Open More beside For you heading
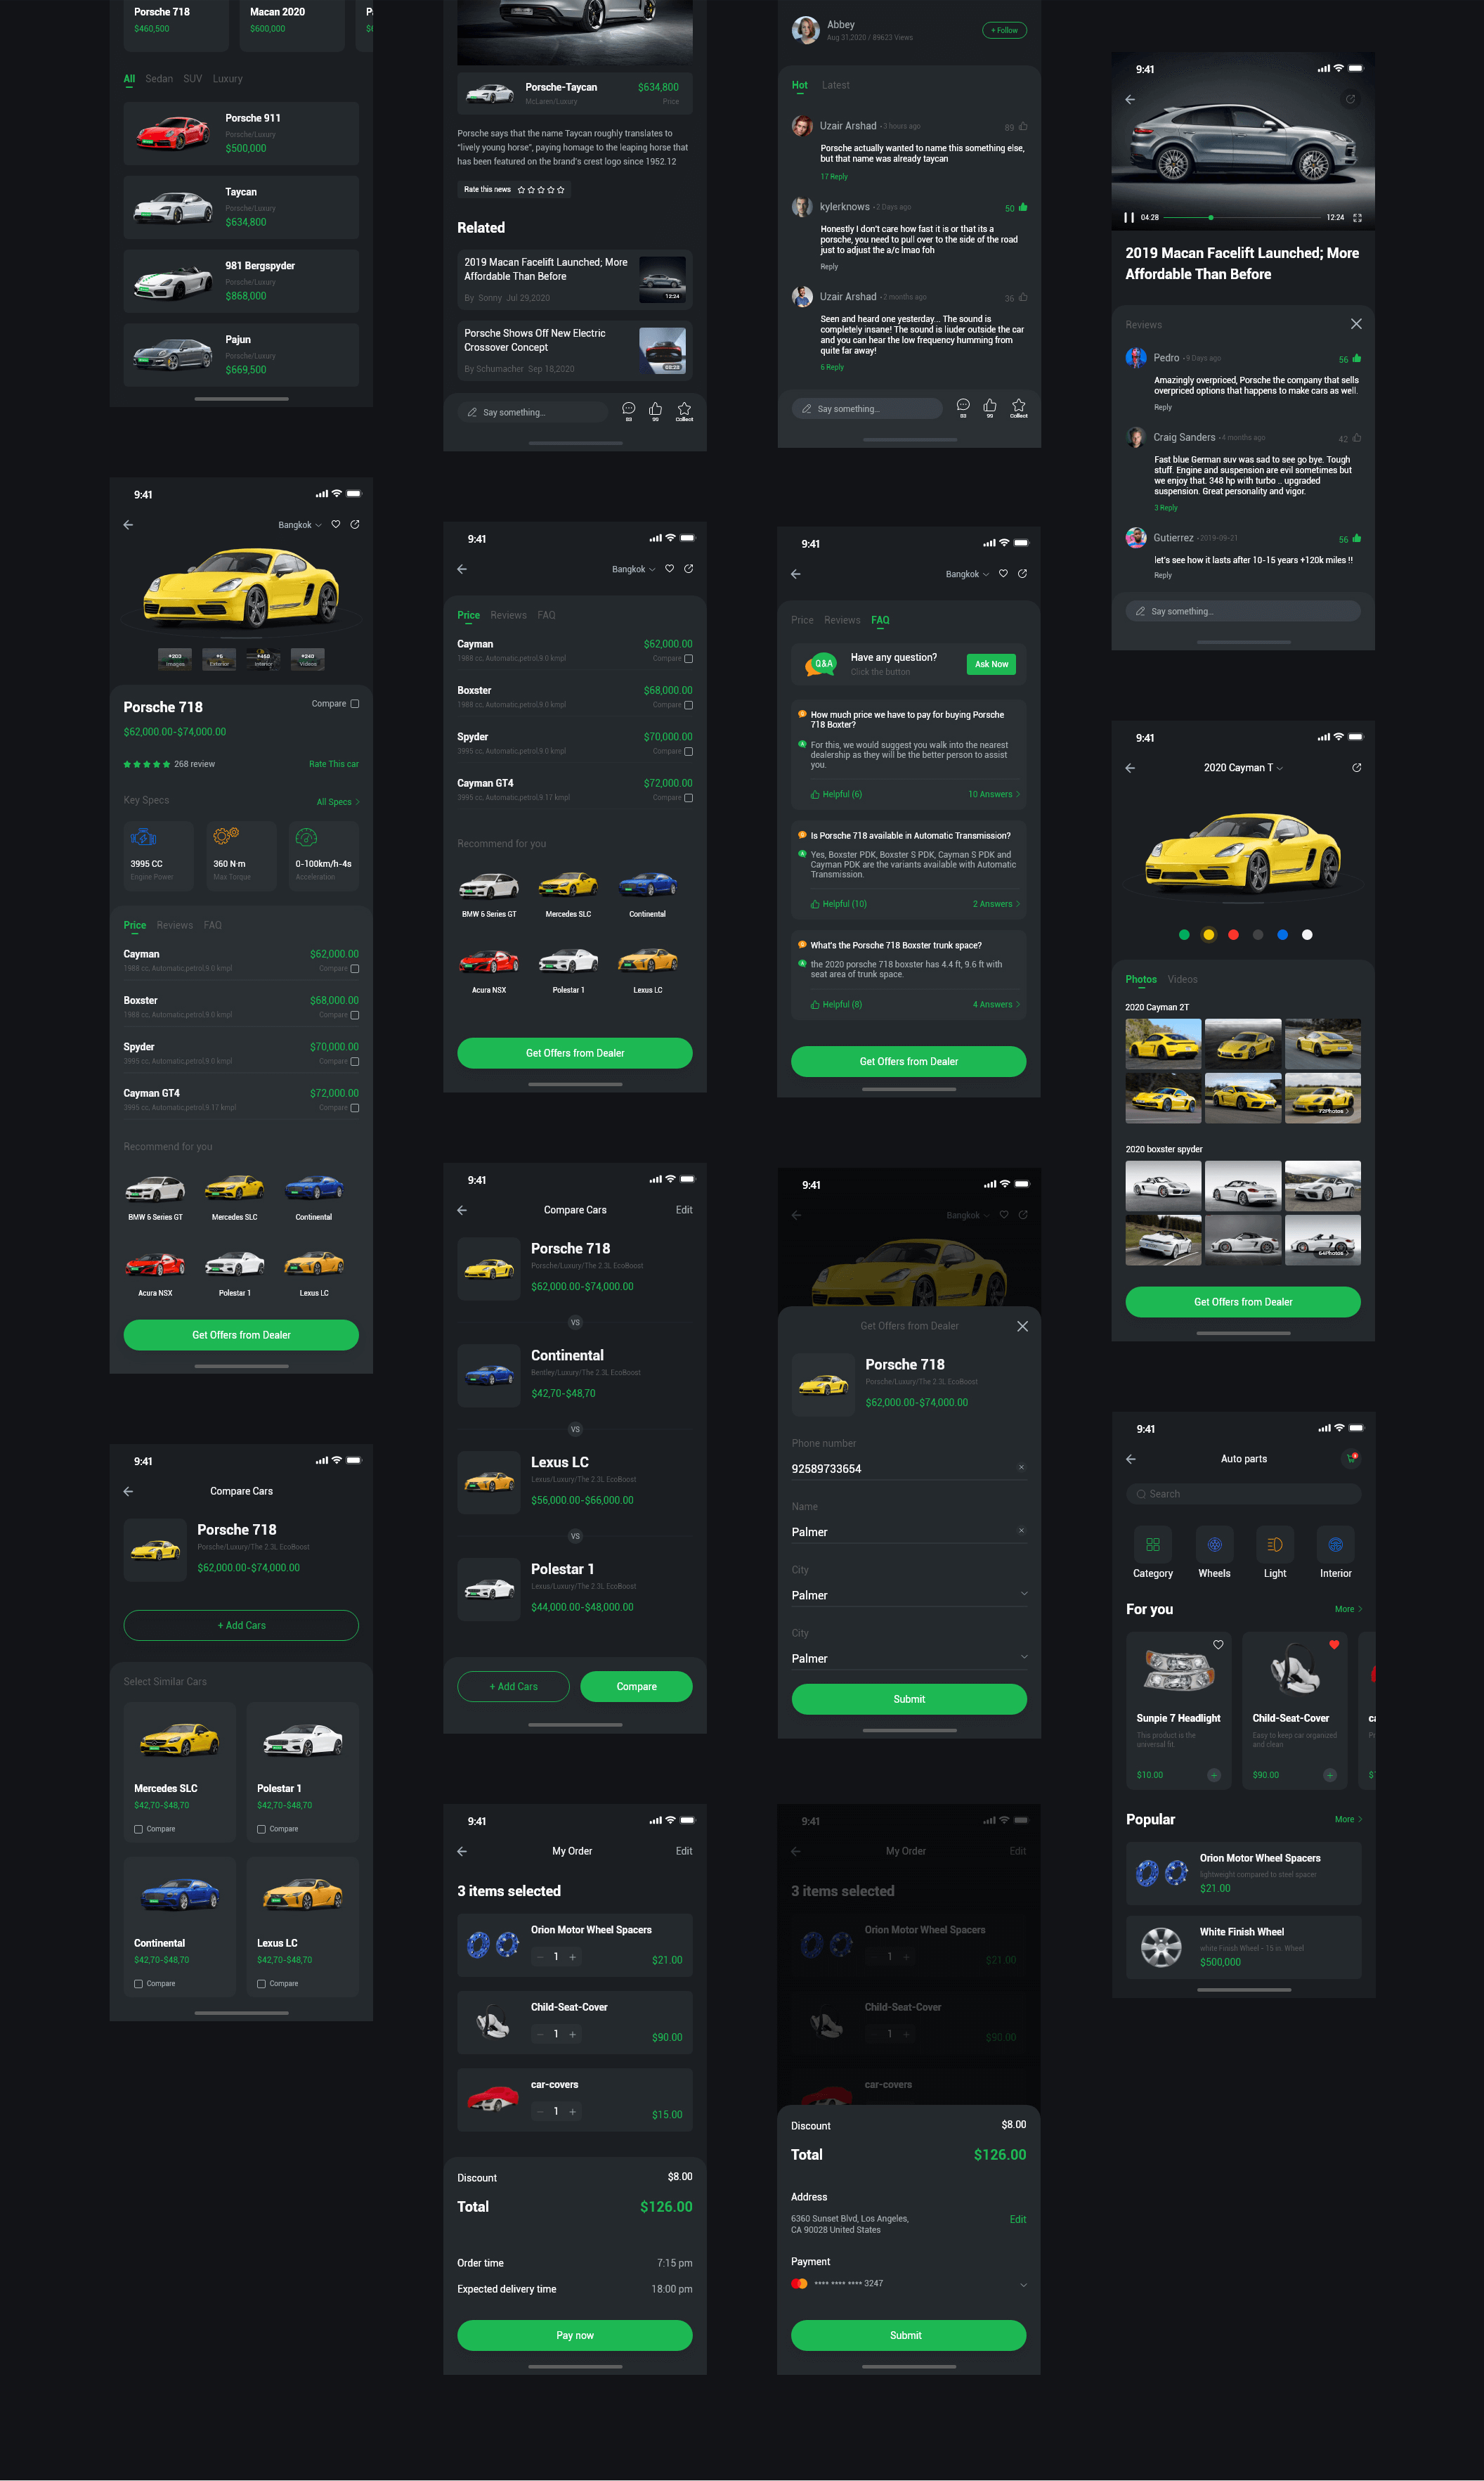The image size is (1484, 2481). 1348,1609
